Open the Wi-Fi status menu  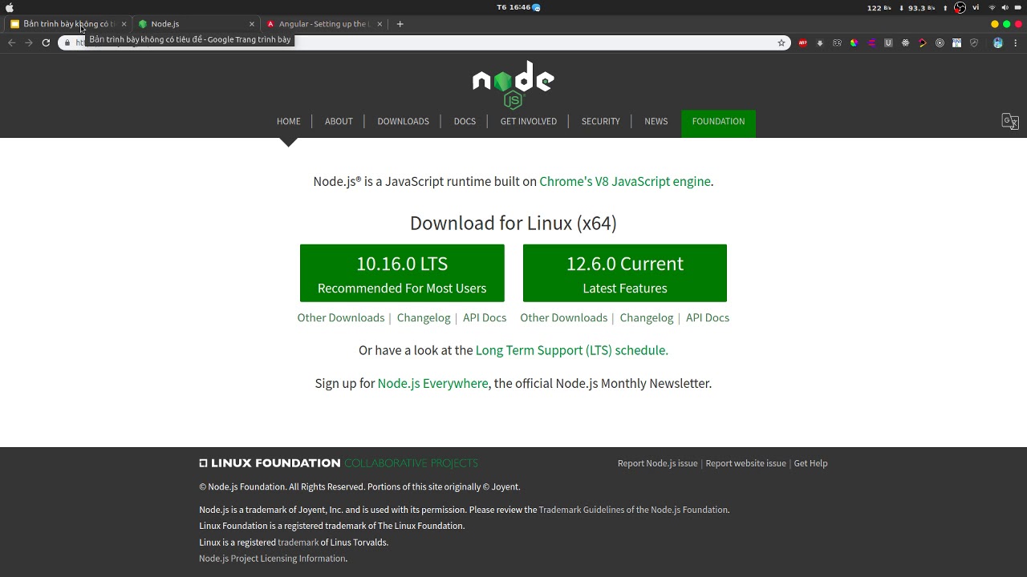pos(992,7)
